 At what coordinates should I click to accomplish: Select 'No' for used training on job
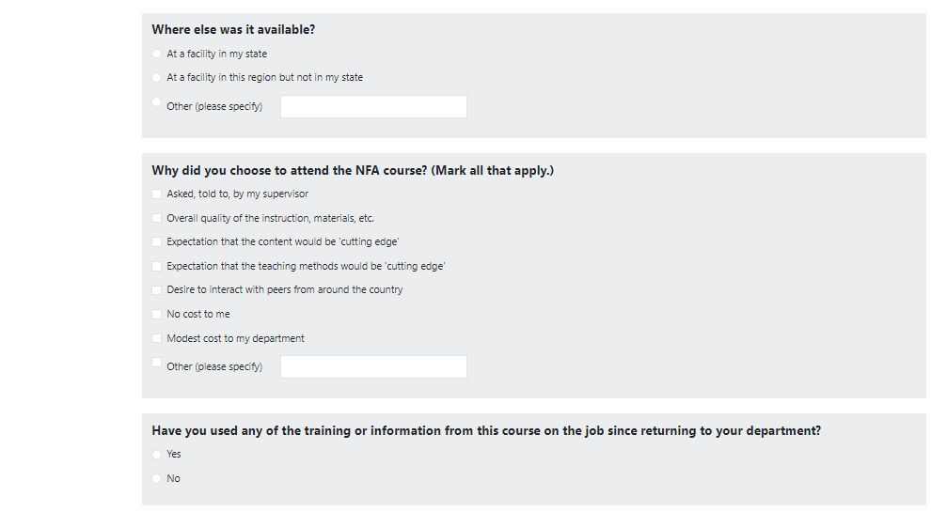click(156, 478)
